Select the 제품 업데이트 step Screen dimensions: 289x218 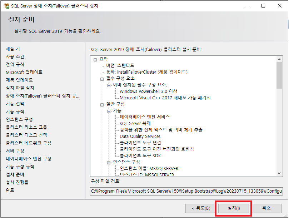(19, 80)
